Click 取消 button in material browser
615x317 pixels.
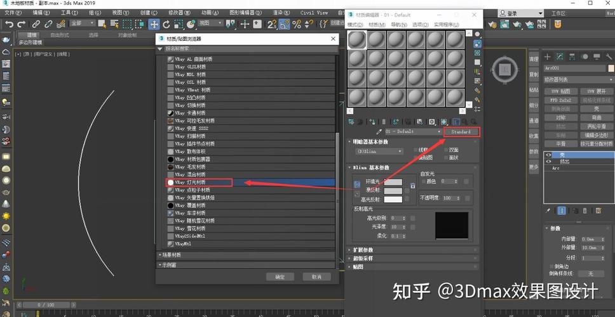[x=316, y=276]
